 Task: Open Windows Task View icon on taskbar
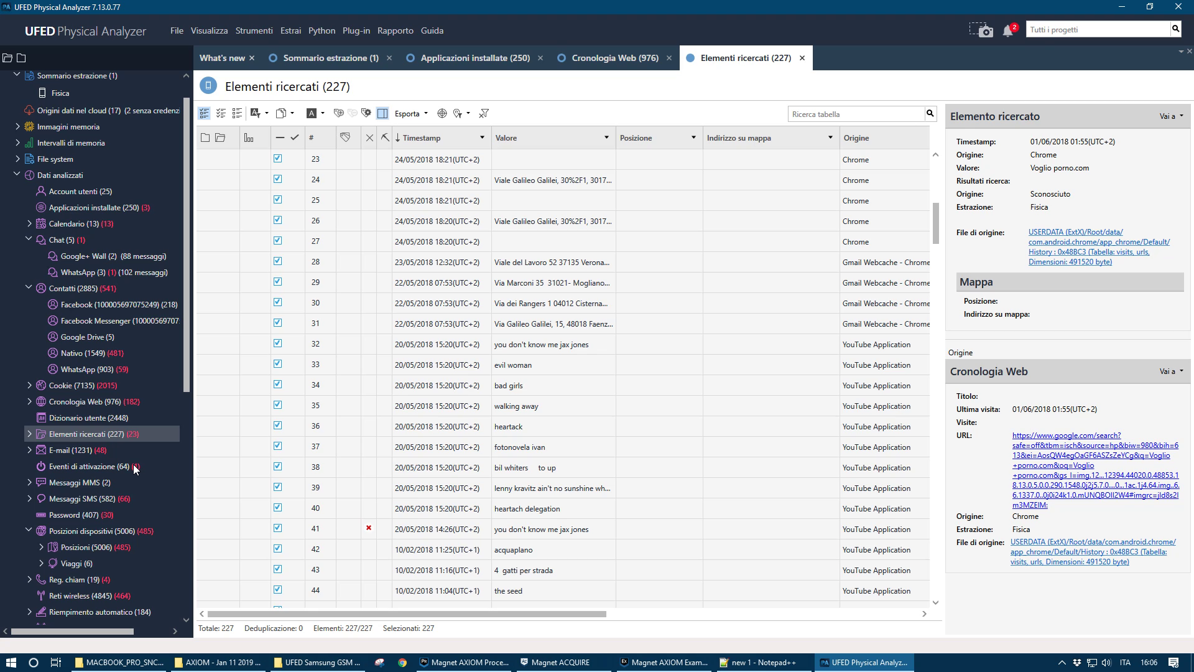(55, 663)
